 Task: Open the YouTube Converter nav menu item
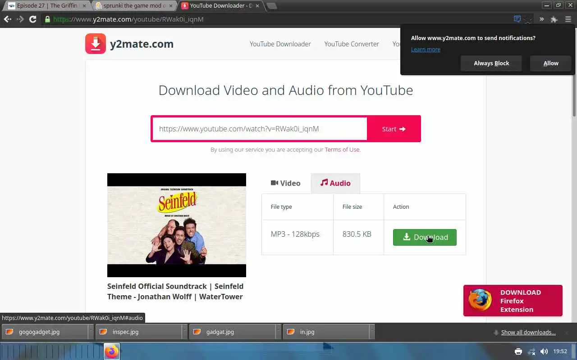pyautogui.click(x=352, y=44)
